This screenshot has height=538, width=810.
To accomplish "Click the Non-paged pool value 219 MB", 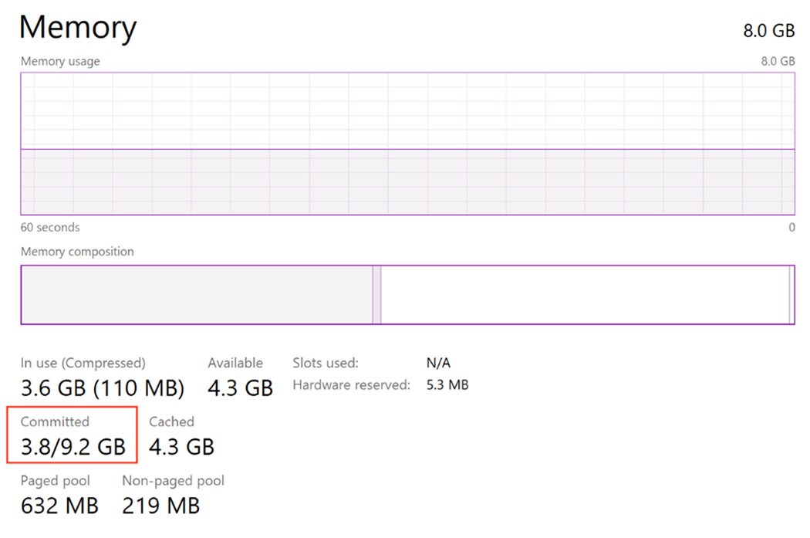I will [160, 505].
